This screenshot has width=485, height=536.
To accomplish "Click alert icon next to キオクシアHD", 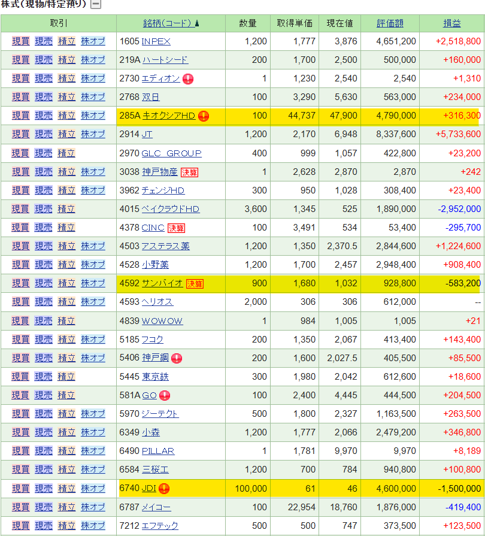I will click(x=204, y=116).
